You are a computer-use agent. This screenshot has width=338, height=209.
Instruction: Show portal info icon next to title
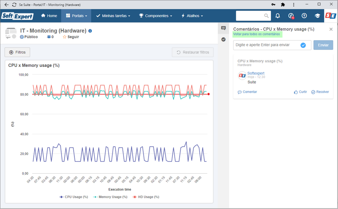pos(90,31)
